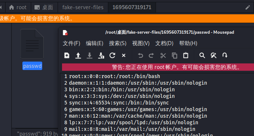This screenshot has height=136, width=254.
Task: Navigate to fake-server-files folder
Action: 83,7
